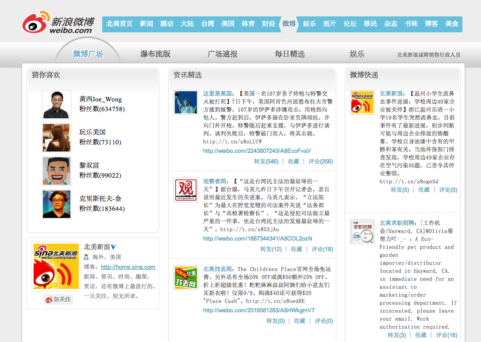
Task: Open weibo.com/1887344341 post link
Action: (x=258, y=238)
